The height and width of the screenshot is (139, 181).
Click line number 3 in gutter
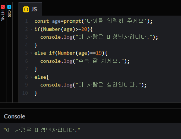click(x=27, y=37)
